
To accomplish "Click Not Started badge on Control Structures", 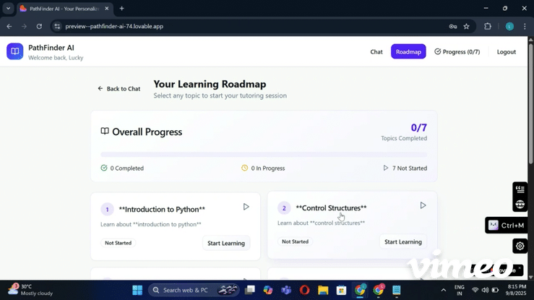I will (x=295, y=241).
